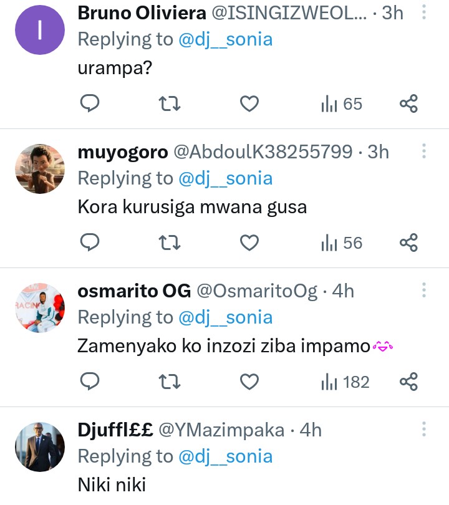Screen dimensions: 449x505
Task: Open more options on muyogoro's tweet
Action: pyautogui.click(x=424, y=151)
